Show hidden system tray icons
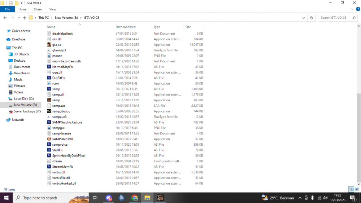Screen dimensions: 361x203 pos(300,198)
